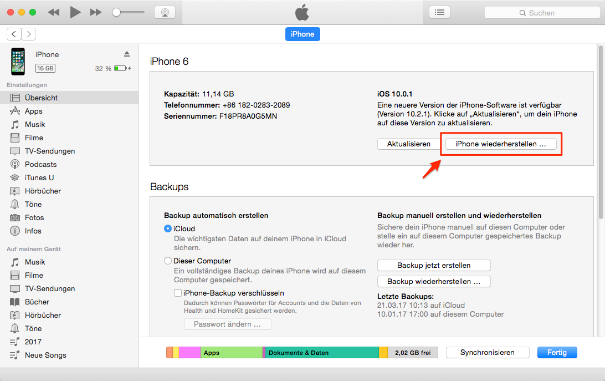This screenshot has height=381, width=605.
Task: Click Backup jetzt erstellen button
Action: (434, 266)
